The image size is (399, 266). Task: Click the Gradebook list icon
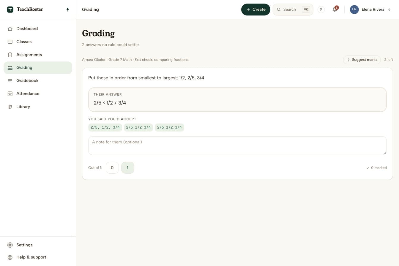[10, 81]
